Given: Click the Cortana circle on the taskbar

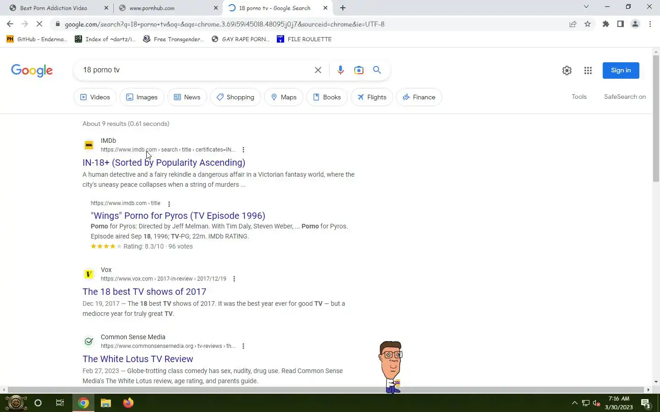Looking at the screenshot, I should tap(38, 403).
